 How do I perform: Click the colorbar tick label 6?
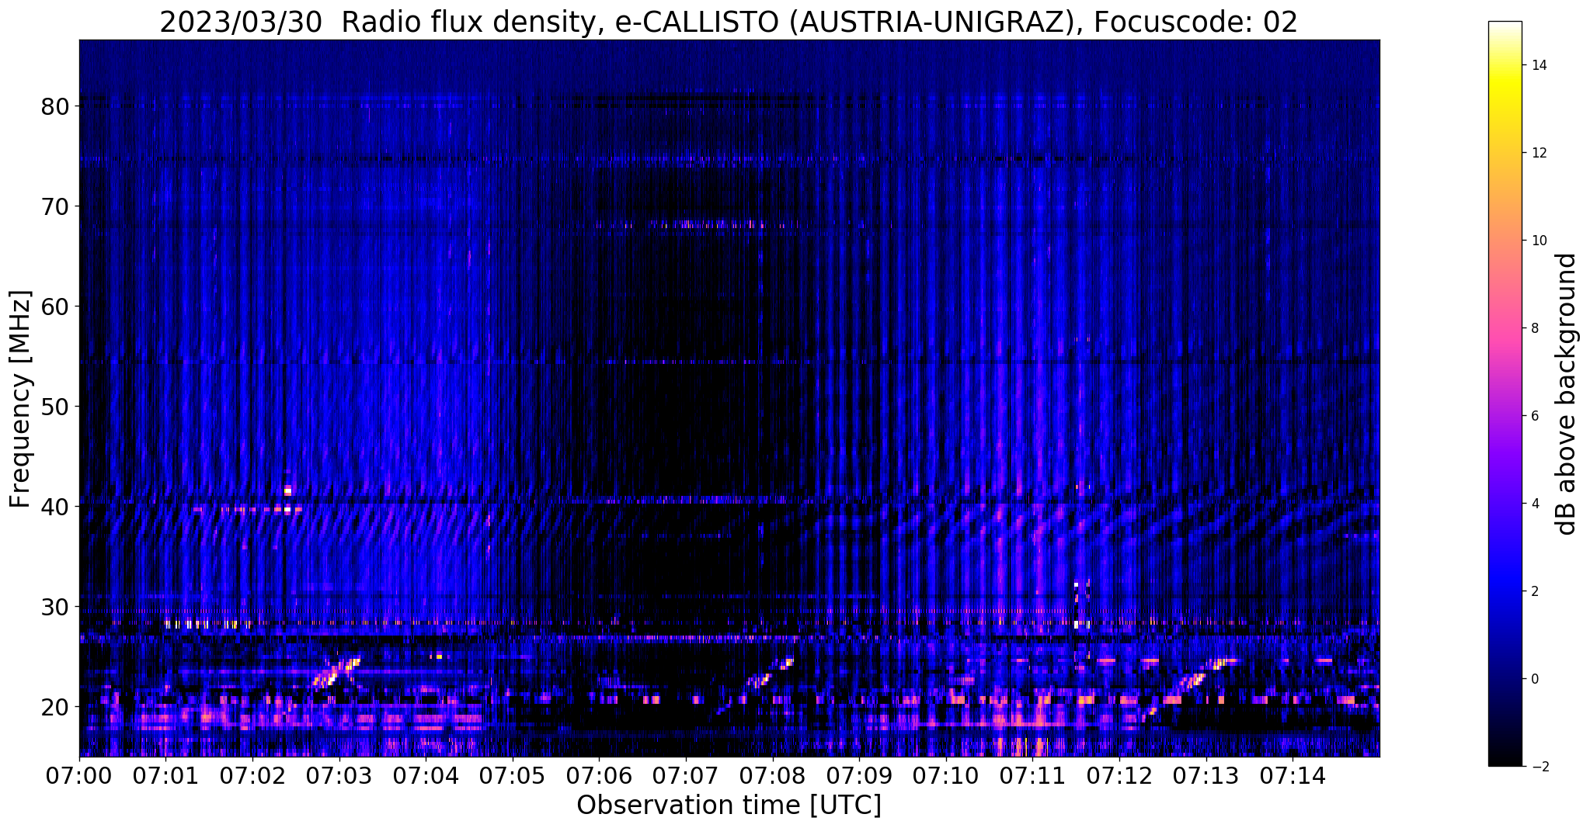click(1534, 416)
